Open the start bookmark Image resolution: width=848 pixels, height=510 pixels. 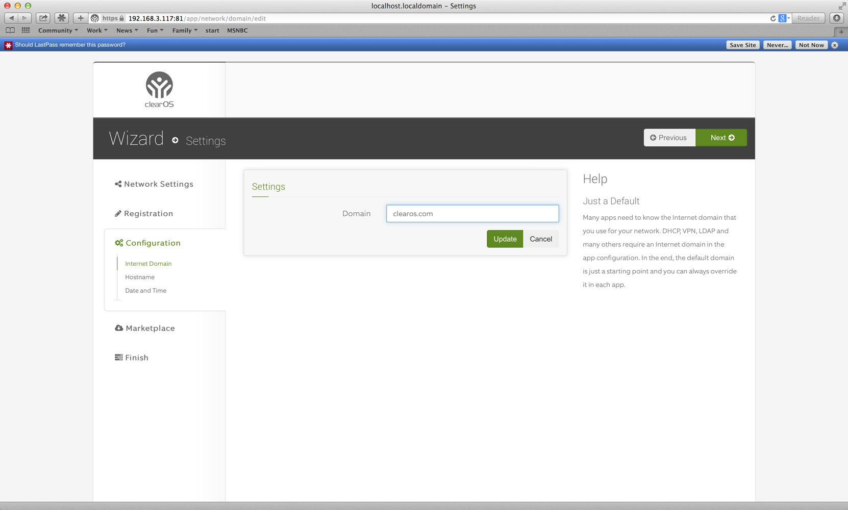[x=212, y=31]
